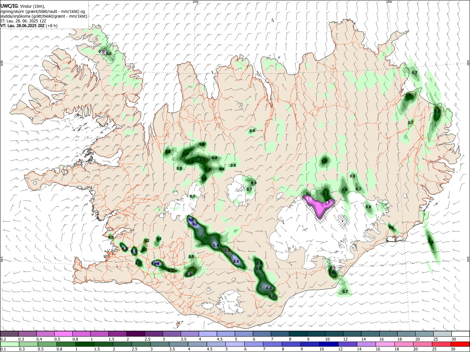Screen dimensions: 470x352
Task: Click the '2.2' precipitation value in the east
Action: click(x=437, y=111)
